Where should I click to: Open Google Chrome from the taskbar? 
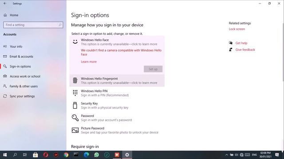pos(66,155)
